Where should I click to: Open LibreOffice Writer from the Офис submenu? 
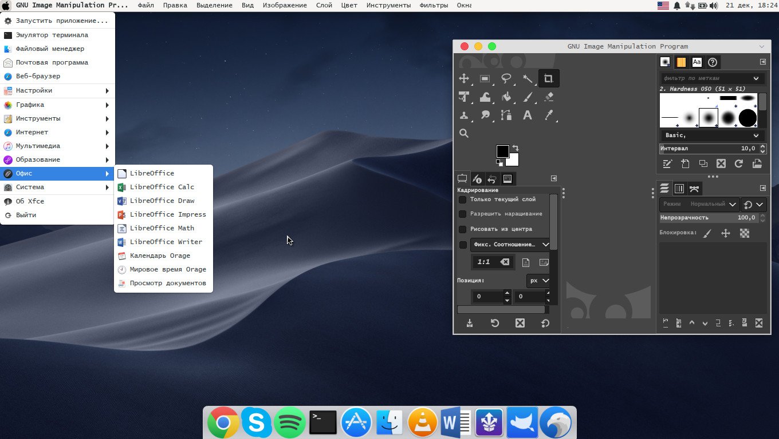coord(166,242)
